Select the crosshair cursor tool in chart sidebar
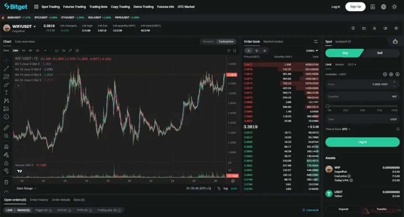Screen dimensions: 404x217 click(6, 60)
